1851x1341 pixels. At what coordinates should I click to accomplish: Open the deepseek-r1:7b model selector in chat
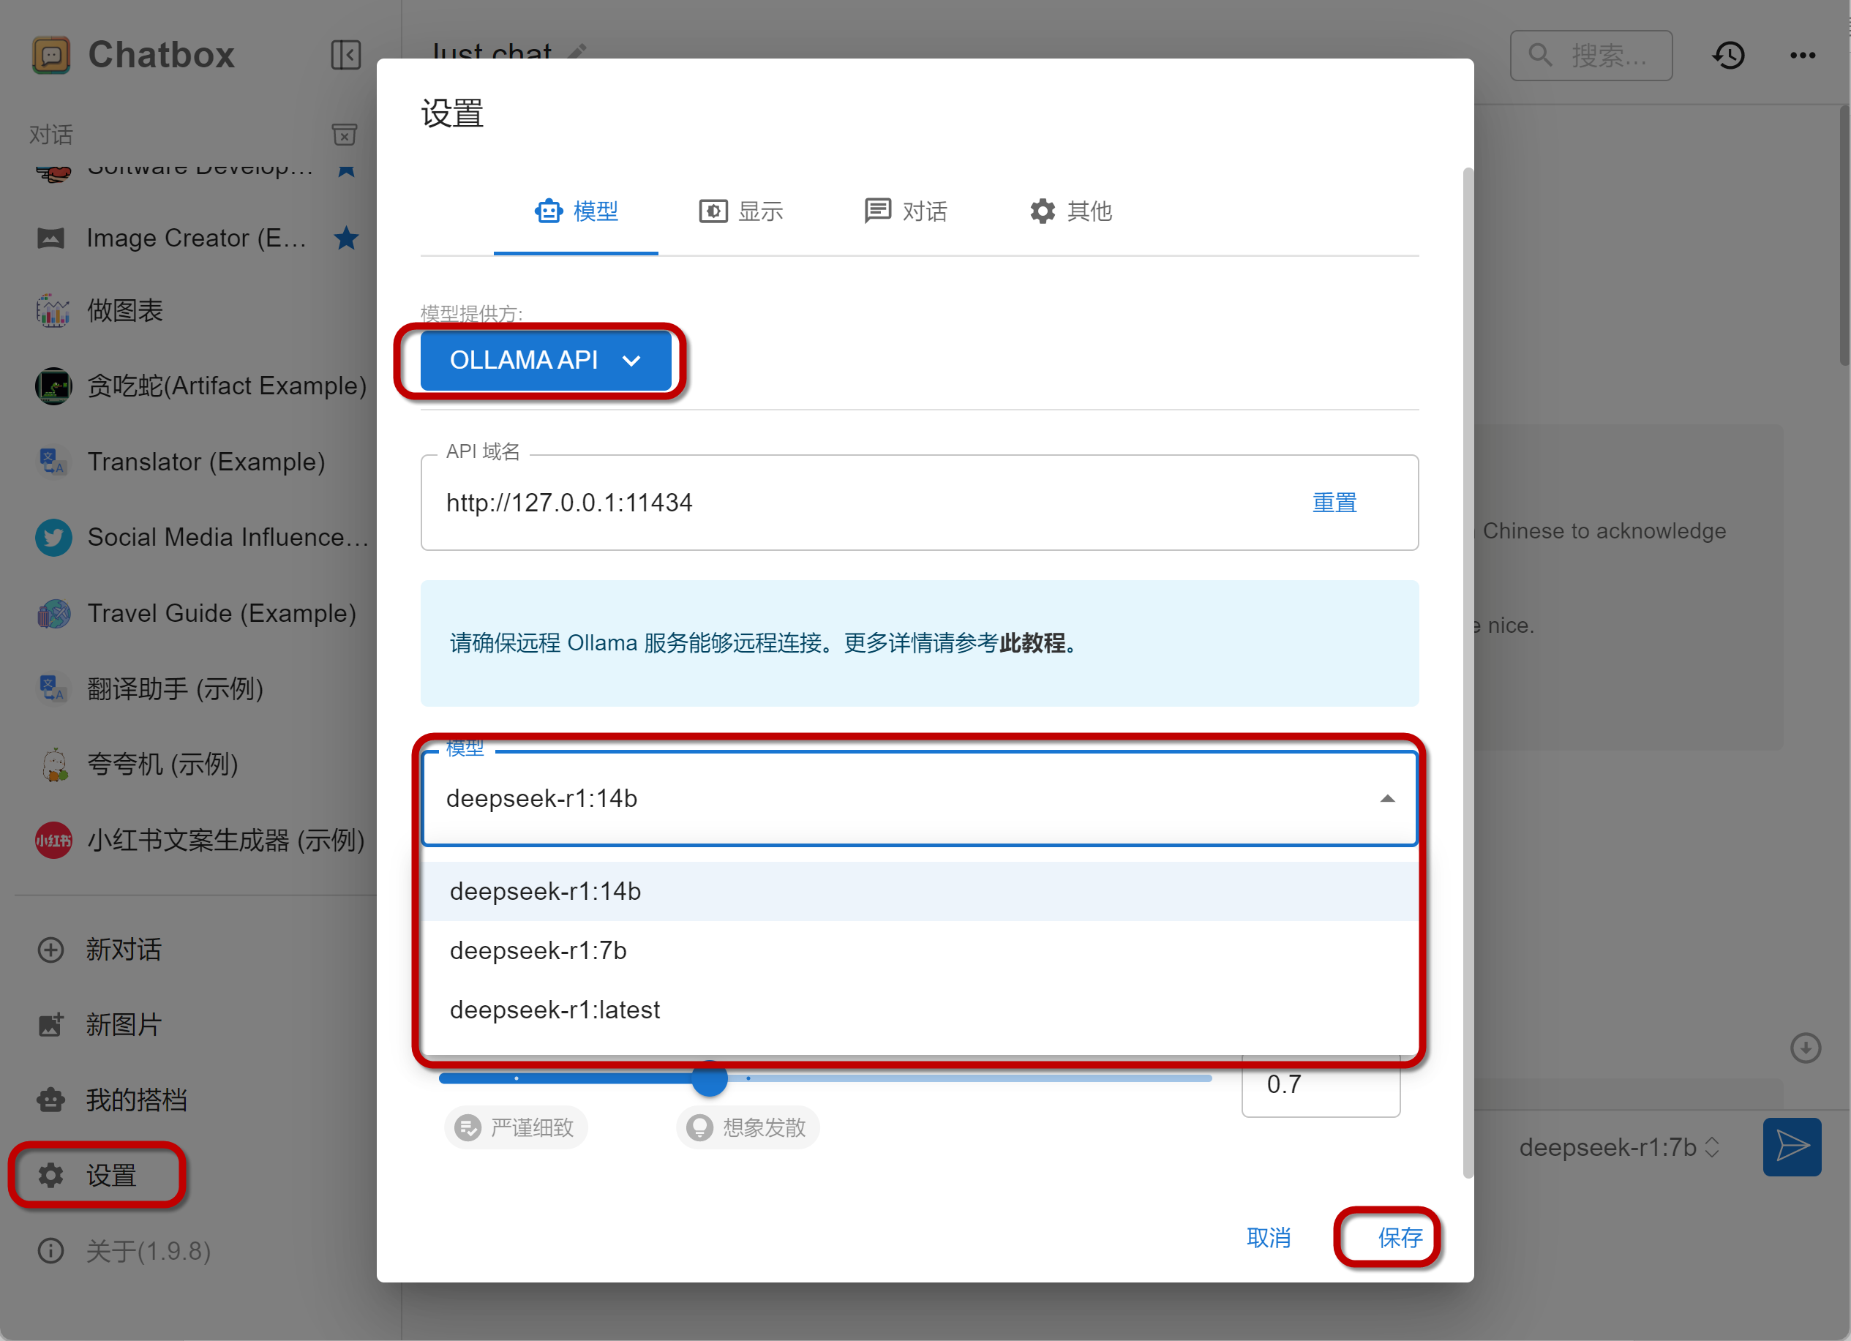(x=1619, y=1146)
